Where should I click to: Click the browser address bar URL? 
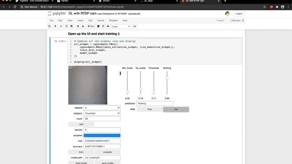pyautogui.click(x=82, y=7)
